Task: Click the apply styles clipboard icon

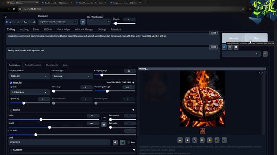Action: point(236,47)
